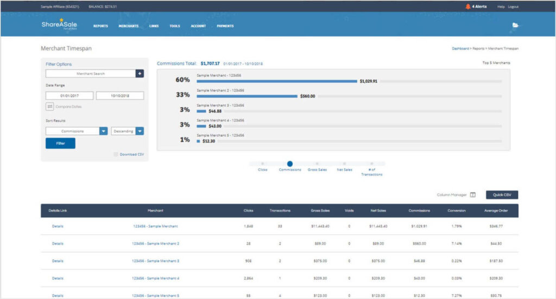Click the 1.79% conversion cell
This screenshot has height=299, width=556.
pos(456,226)
